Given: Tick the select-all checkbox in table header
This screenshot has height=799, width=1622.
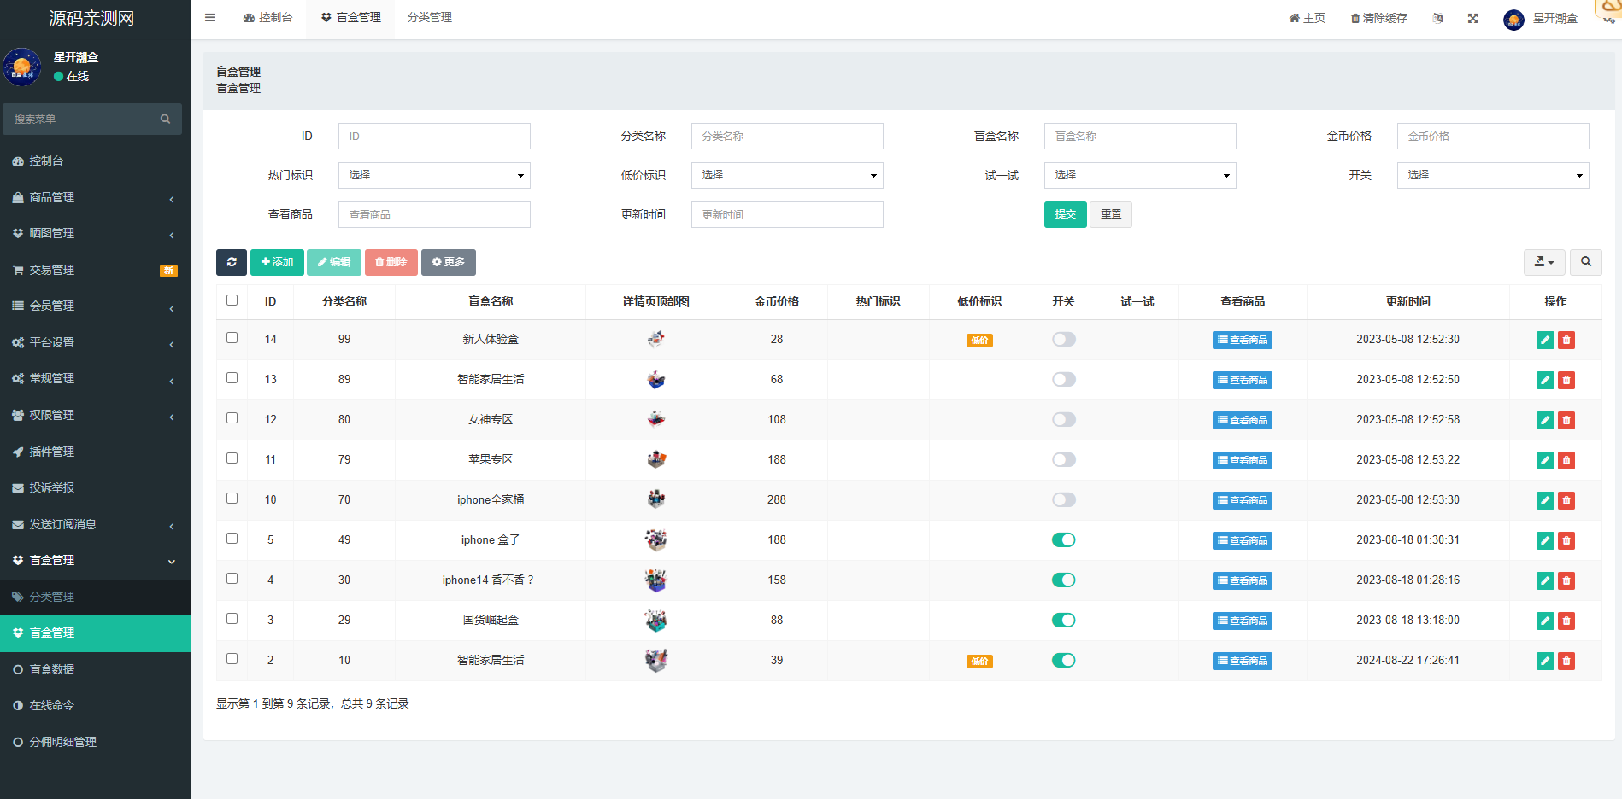Looking at the screenshot, I should coord(232,300).
